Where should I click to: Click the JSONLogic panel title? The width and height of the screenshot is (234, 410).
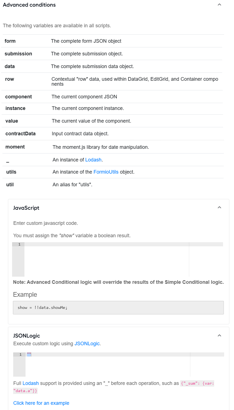pyautogui.click(x=27, y=336)
